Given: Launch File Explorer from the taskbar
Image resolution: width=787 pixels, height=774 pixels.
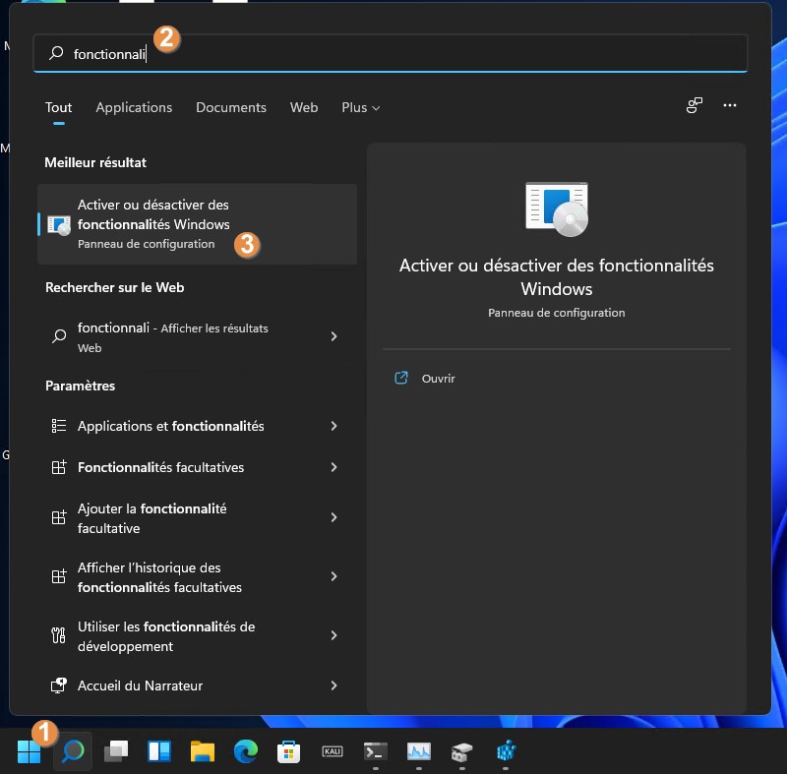Looking at the screenshot, I should coord(203,752).
